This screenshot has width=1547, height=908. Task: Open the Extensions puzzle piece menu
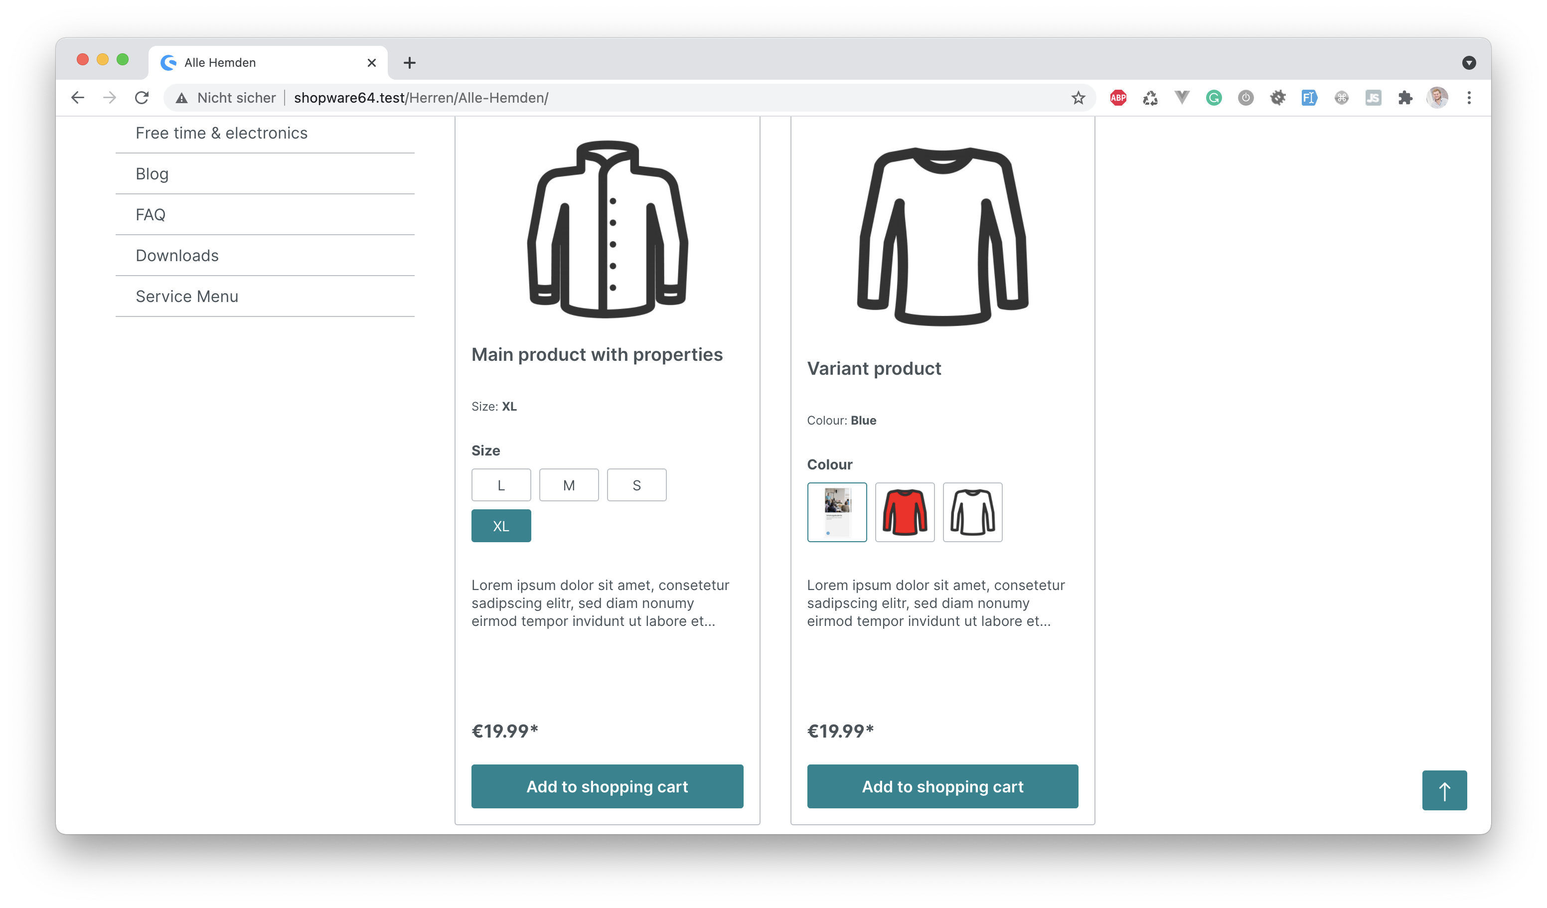(x=1404, y=98)
